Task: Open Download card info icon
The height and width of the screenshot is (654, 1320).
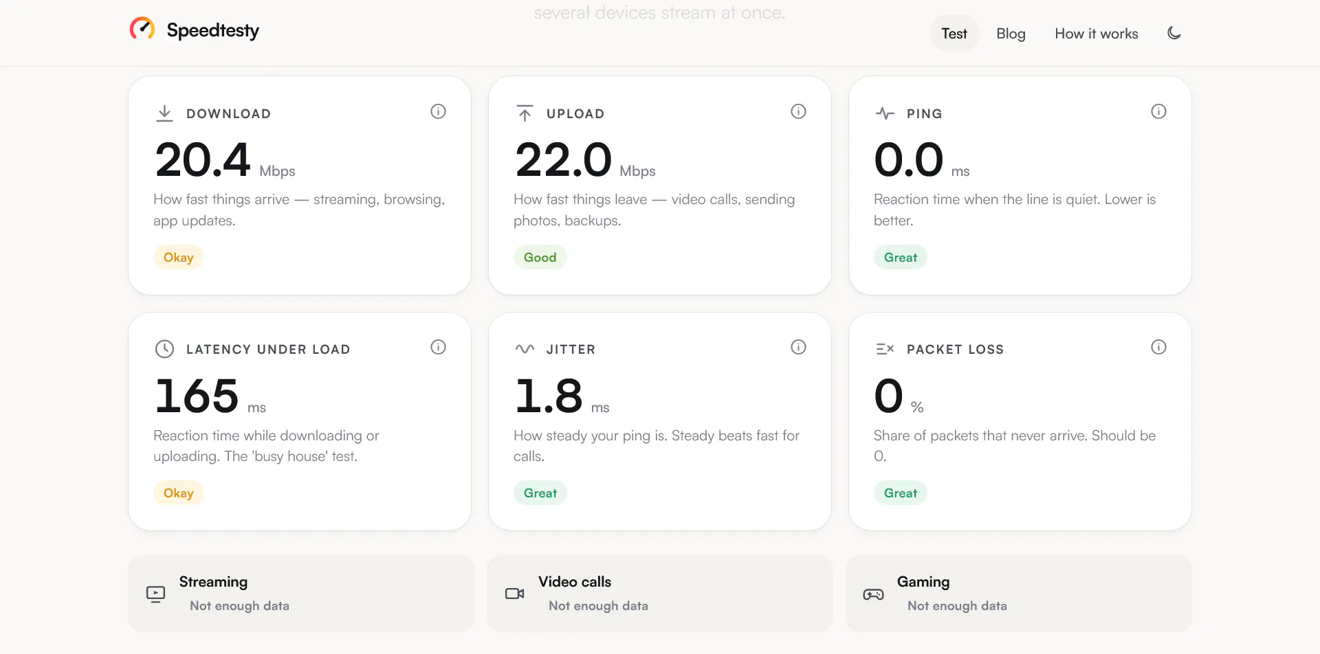Action: [438, 111]
